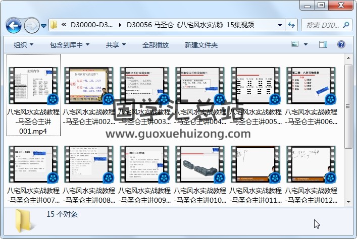Select video thumbnail 马圣仓主讲003
Viewport: 357px width, 239px height.
click(x=144, y=85)
